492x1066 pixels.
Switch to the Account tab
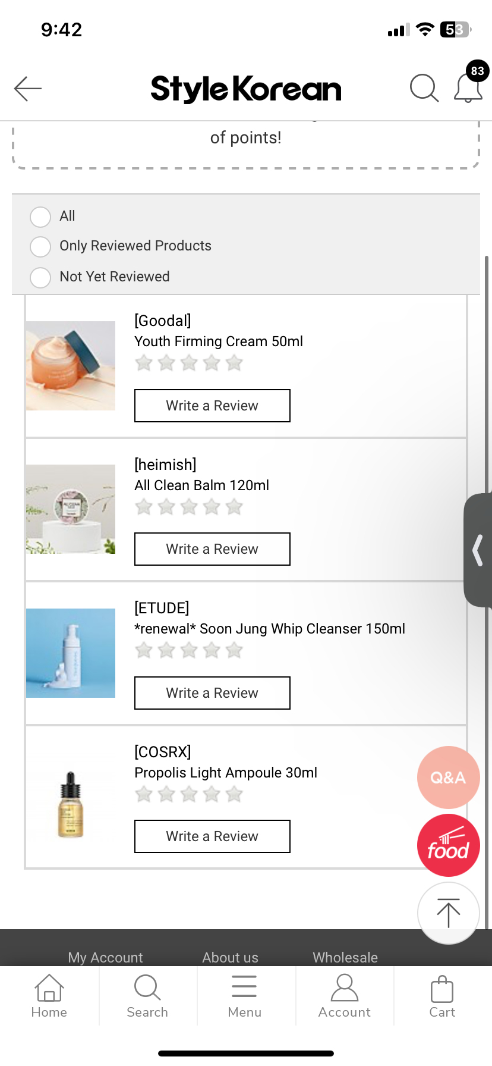click(344, 996)
